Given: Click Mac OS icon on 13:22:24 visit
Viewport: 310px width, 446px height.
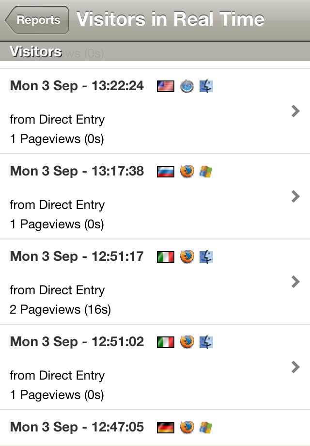Looking at the screenshot, I should 207,86.
